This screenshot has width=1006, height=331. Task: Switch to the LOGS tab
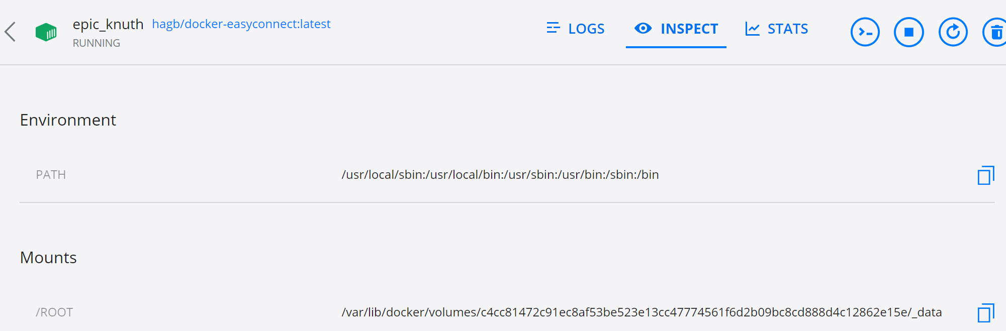pos(586,29)
